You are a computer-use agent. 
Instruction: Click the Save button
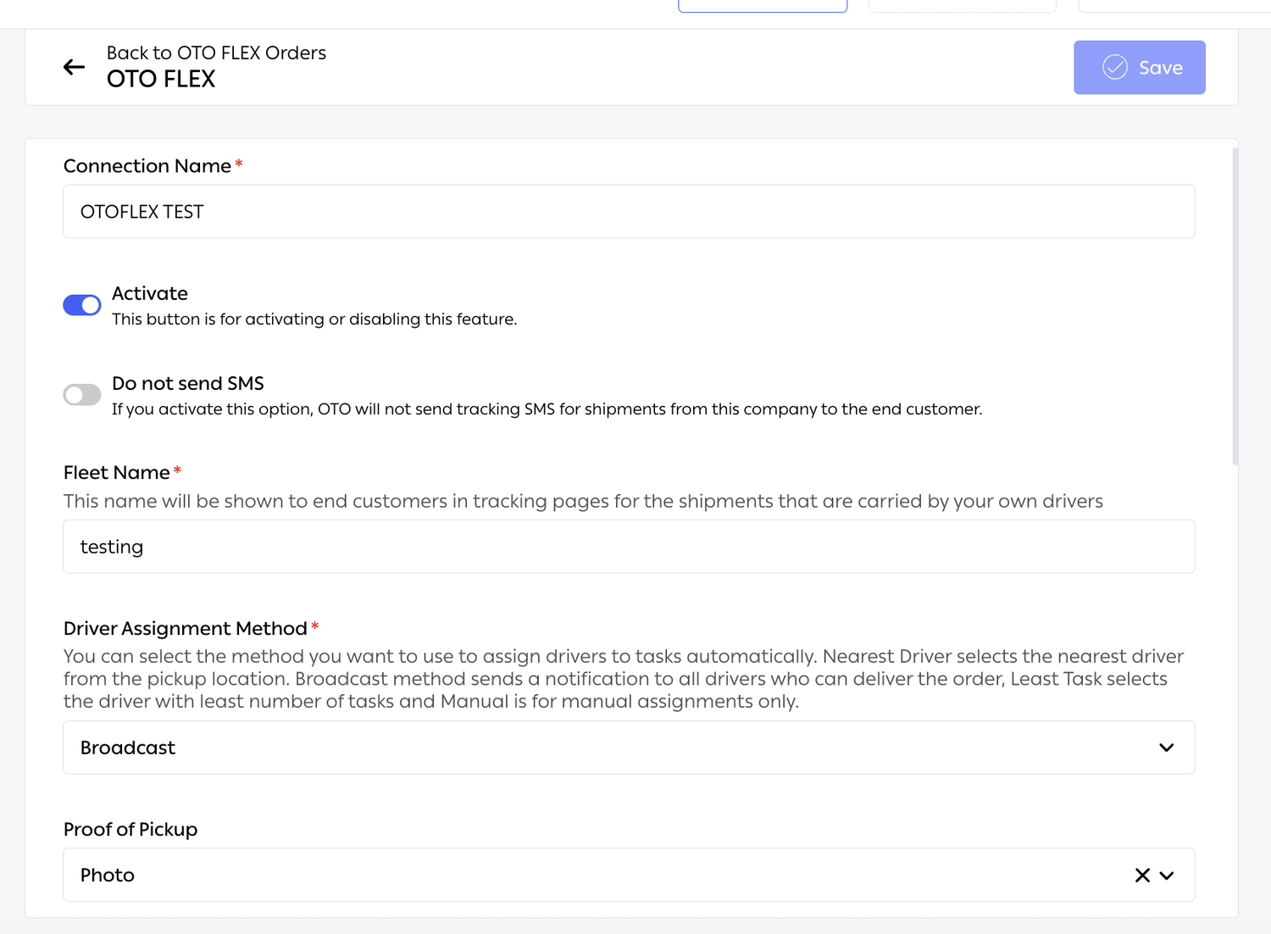point(1140,67)
